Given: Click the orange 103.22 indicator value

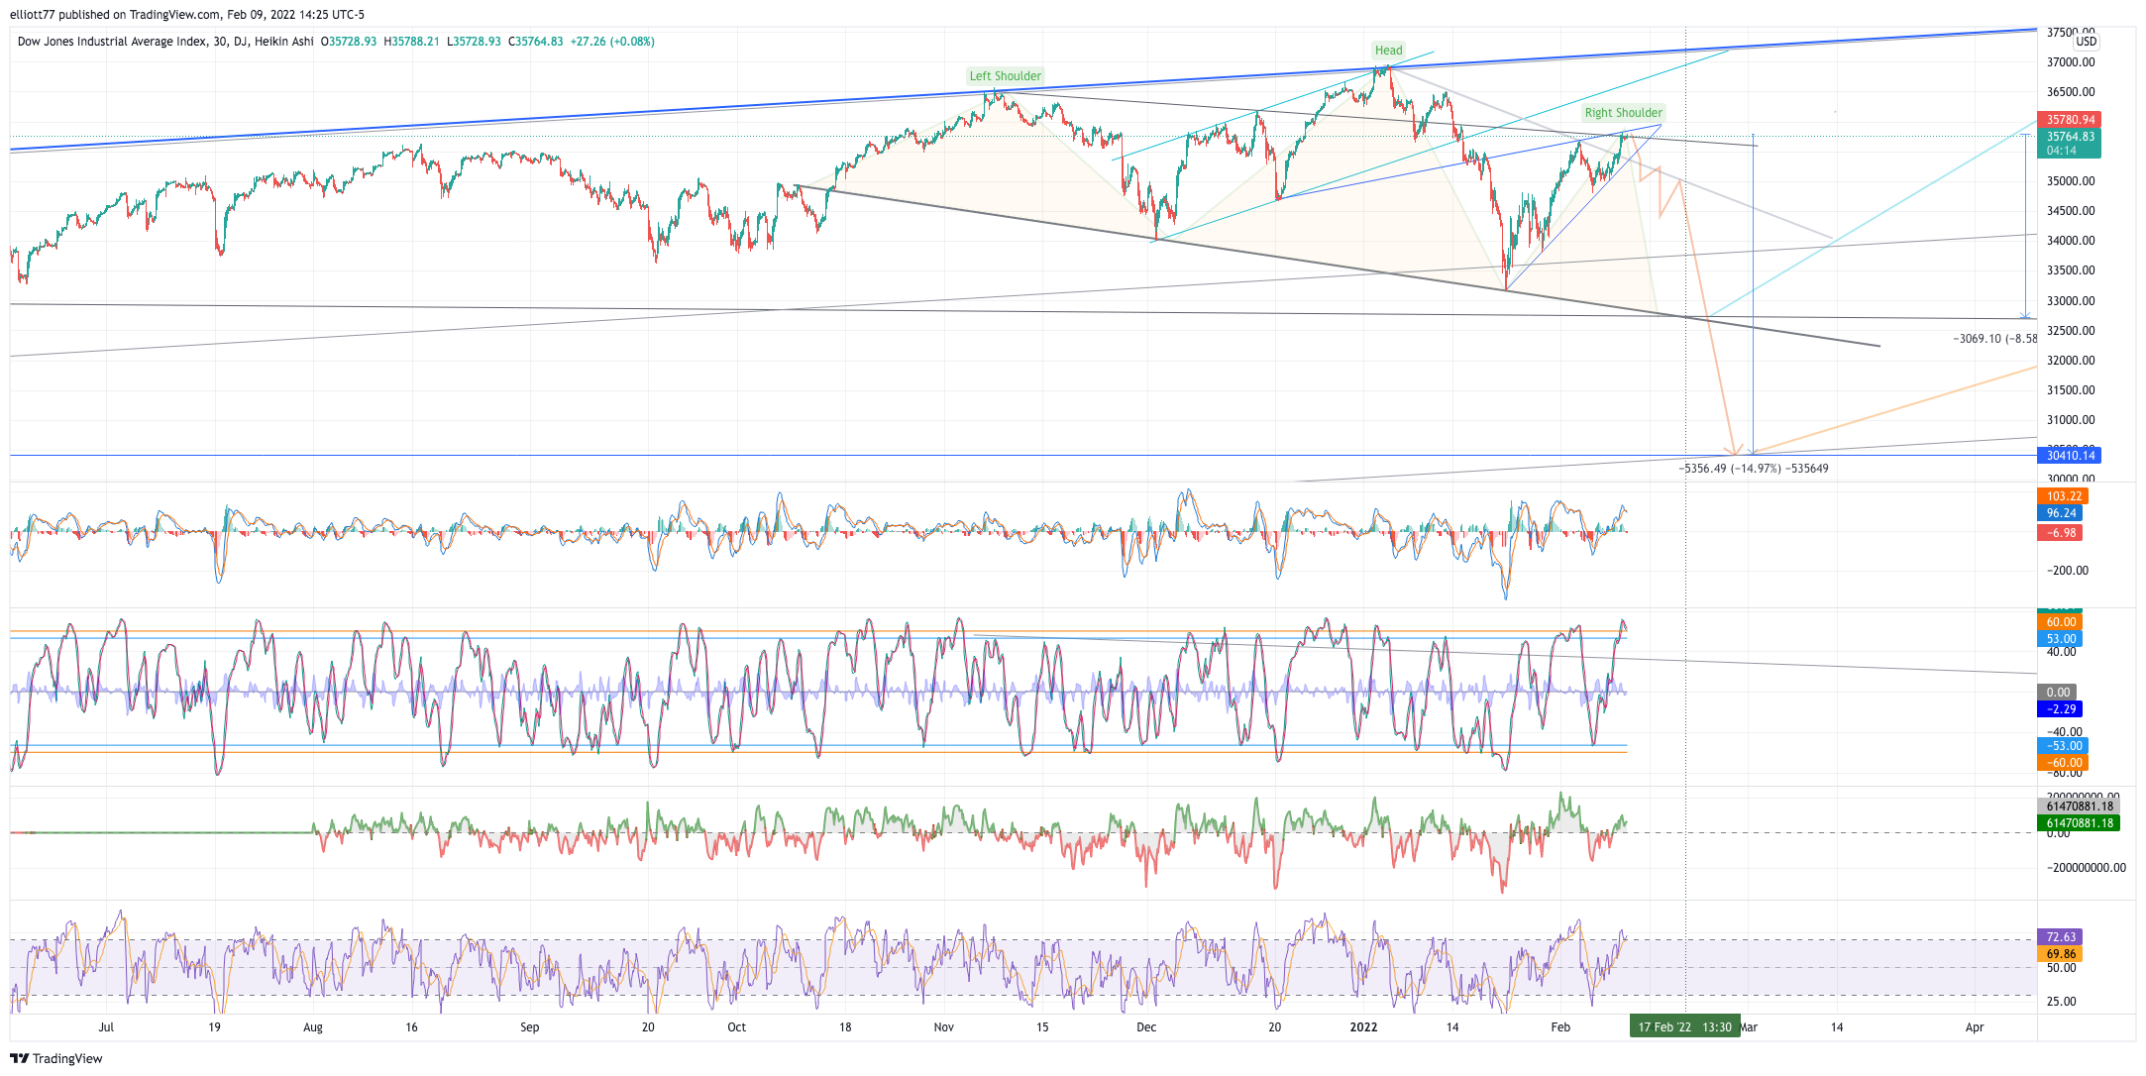Looking at the screenshot, I should click(2063, 496).
